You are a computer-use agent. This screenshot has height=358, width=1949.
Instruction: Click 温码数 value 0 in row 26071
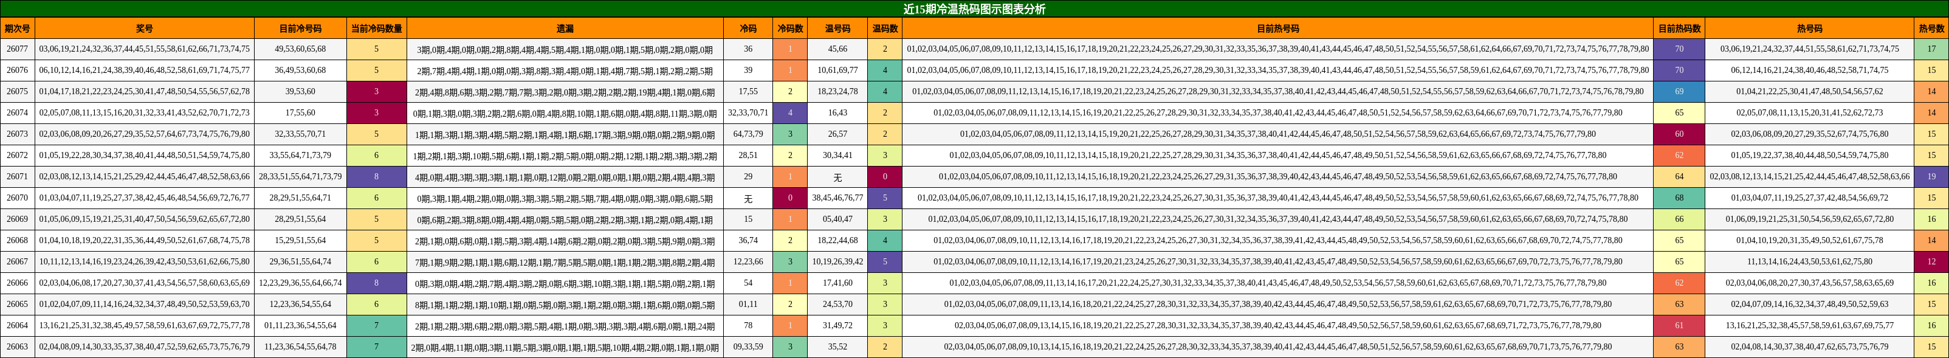click(x=885, y=176)
